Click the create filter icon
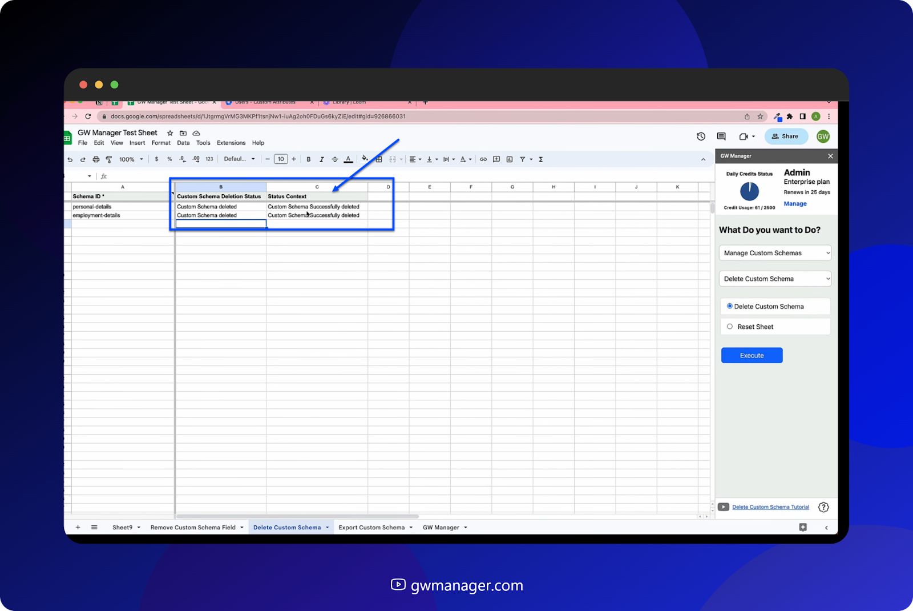This screenshot has width=913, height=611. [523, 159]
